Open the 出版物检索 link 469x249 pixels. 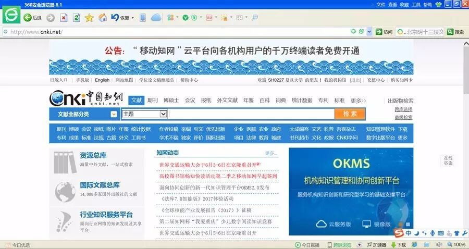pos(401,101)
